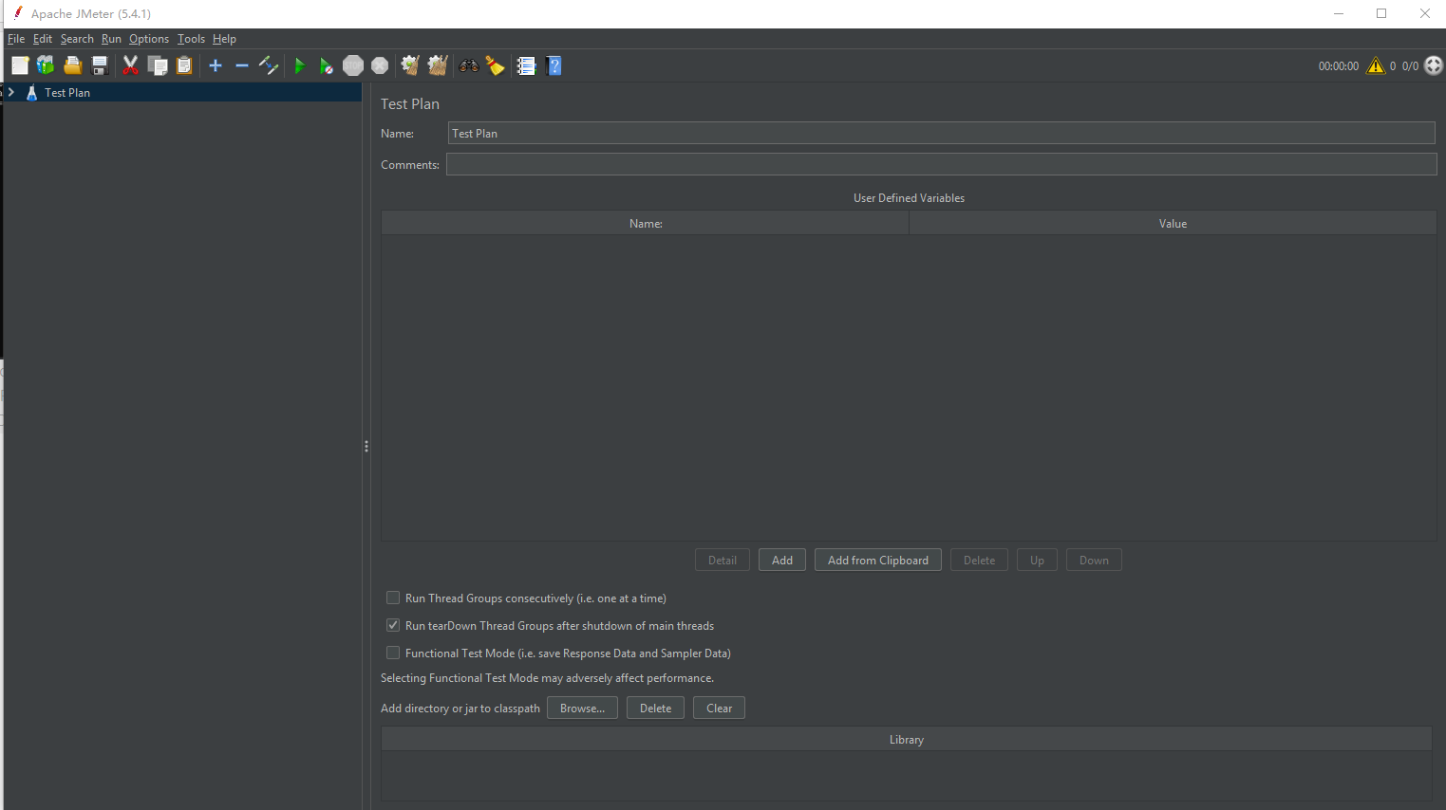Click the Shutdown round X icon
The image size is (1446, 810).
[380, 65]
